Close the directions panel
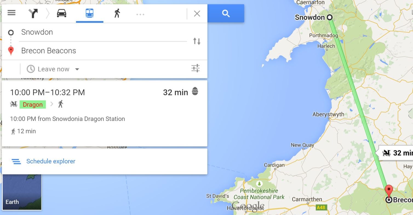The width and height of the screenshot is (413, 215). (197, 13)
